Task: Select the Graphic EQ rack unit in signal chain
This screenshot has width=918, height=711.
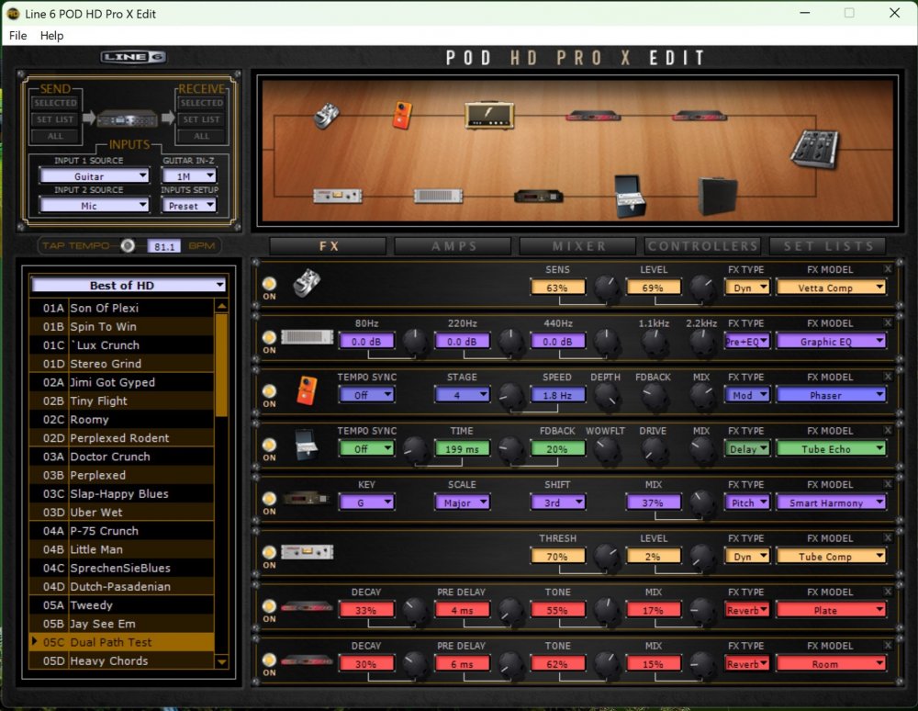Action: (437, 195)
